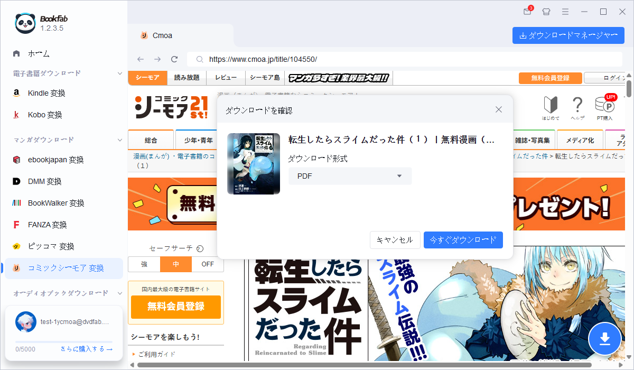Click large orange 無料会員登録 sidebar button
This screenshot has width=634, height=370.
tap(176, 306)
